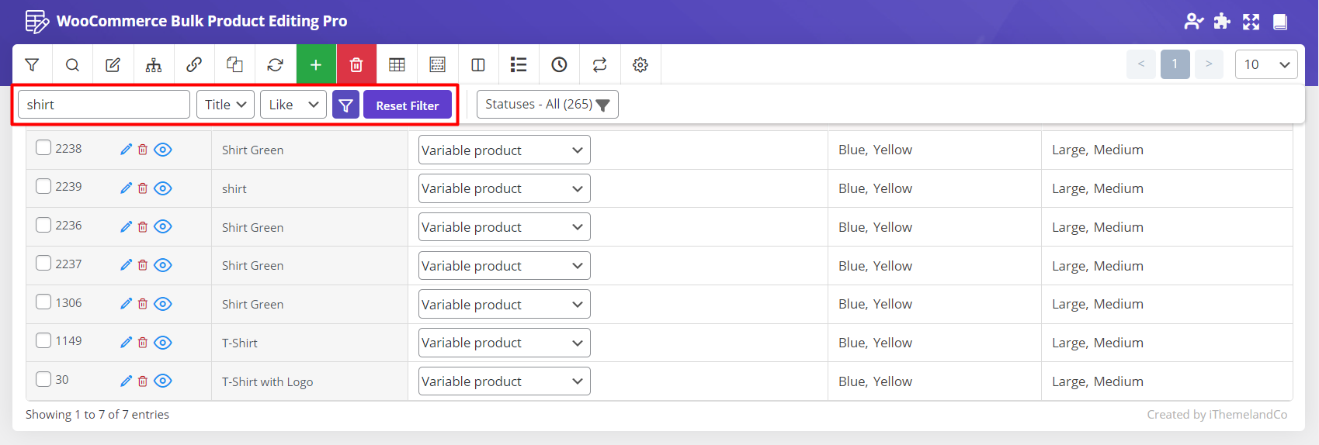Image resolution: width=1319 pixels, height=445 pixels.
Task: Click the shirt search text field
Action: [x=104, y=105]
